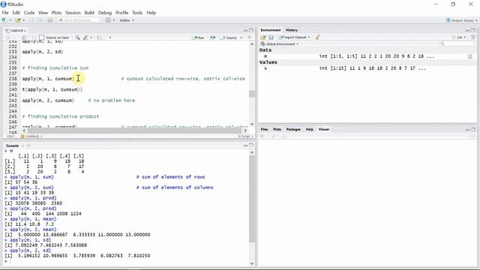Open the Global Environment dropdown
Viewport: 480px width, 270px height.
pyautogui.click(x=280, y=44)
